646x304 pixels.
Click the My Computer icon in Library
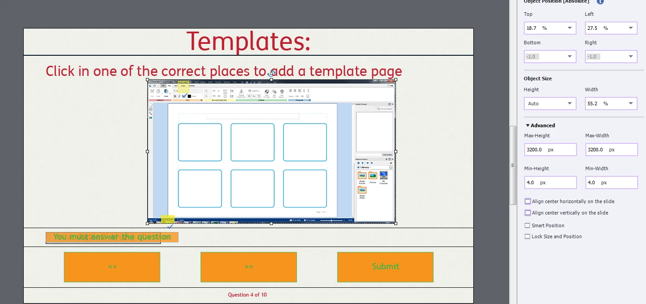click(x=384, y=175)
